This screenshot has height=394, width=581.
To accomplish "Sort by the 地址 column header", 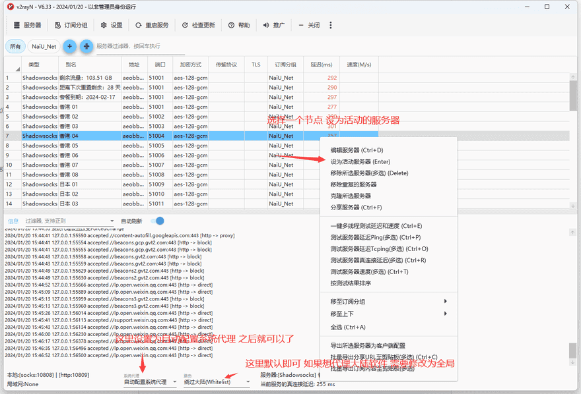I will [x=135, y=65].
